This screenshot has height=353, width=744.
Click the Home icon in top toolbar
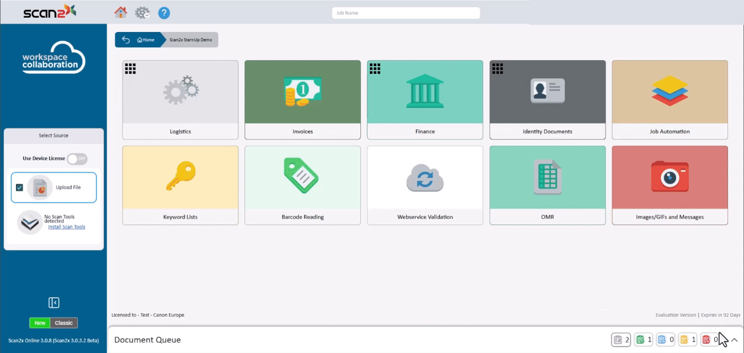[x=120, y=12]
